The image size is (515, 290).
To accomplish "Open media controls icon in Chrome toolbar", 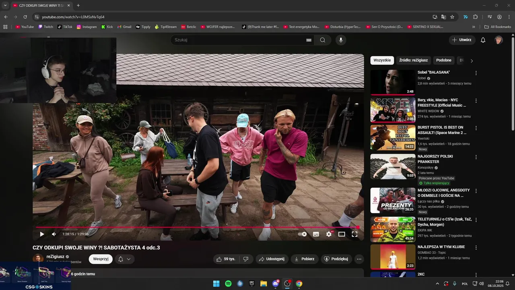I will 490,17.
